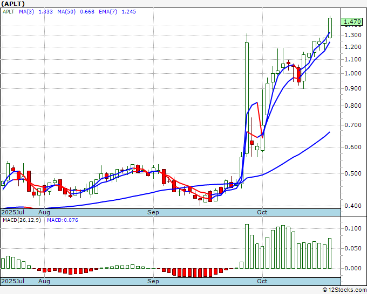Click the 0.100 MACD axis label

(353, 229)
